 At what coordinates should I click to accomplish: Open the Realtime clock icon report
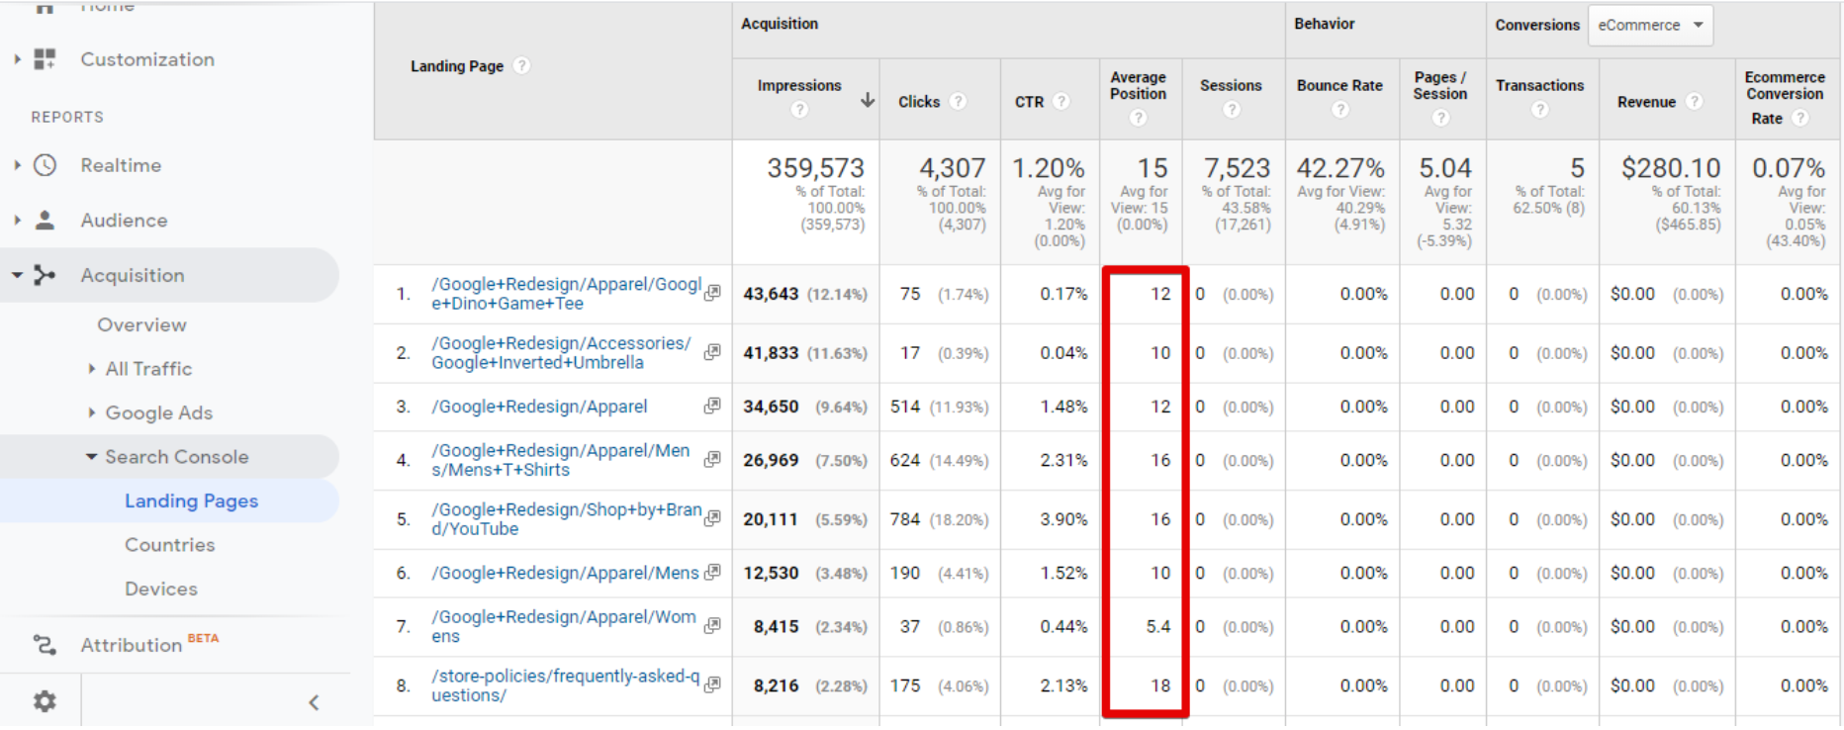46,165
